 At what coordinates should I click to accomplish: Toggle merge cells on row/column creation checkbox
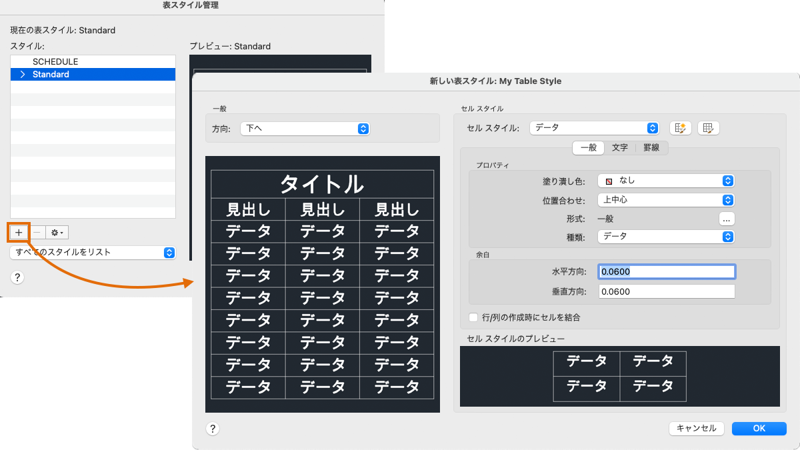pos(474,317)
